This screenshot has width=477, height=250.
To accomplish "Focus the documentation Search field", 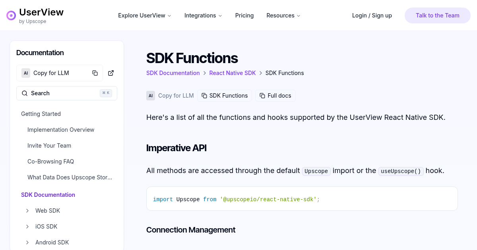I will click(x=67, y=93).
